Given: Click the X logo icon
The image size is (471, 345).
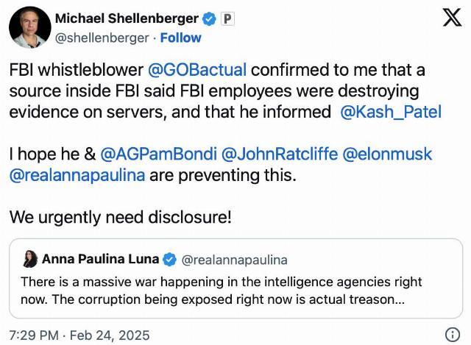Looking at the screenshot, I should 452,18.
